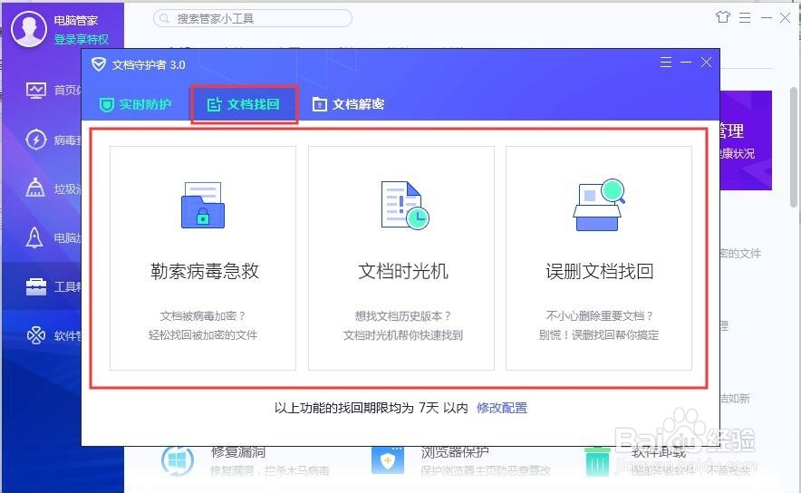Minimize the 文档守护者 3.0 dialog

(x=686, y=63)
